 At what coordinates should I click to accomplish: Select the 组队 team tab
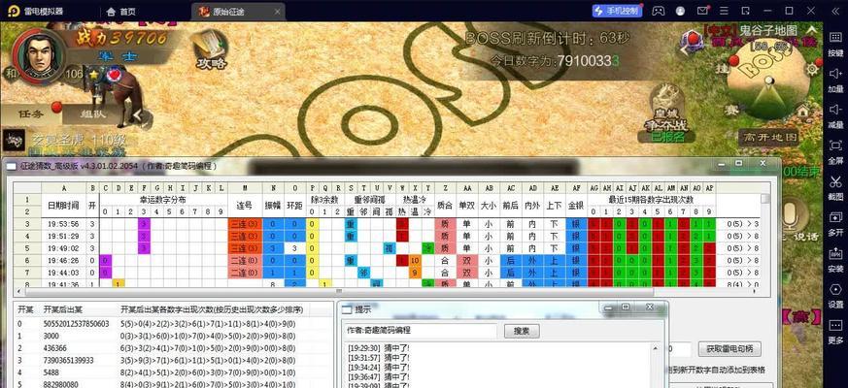94,113
